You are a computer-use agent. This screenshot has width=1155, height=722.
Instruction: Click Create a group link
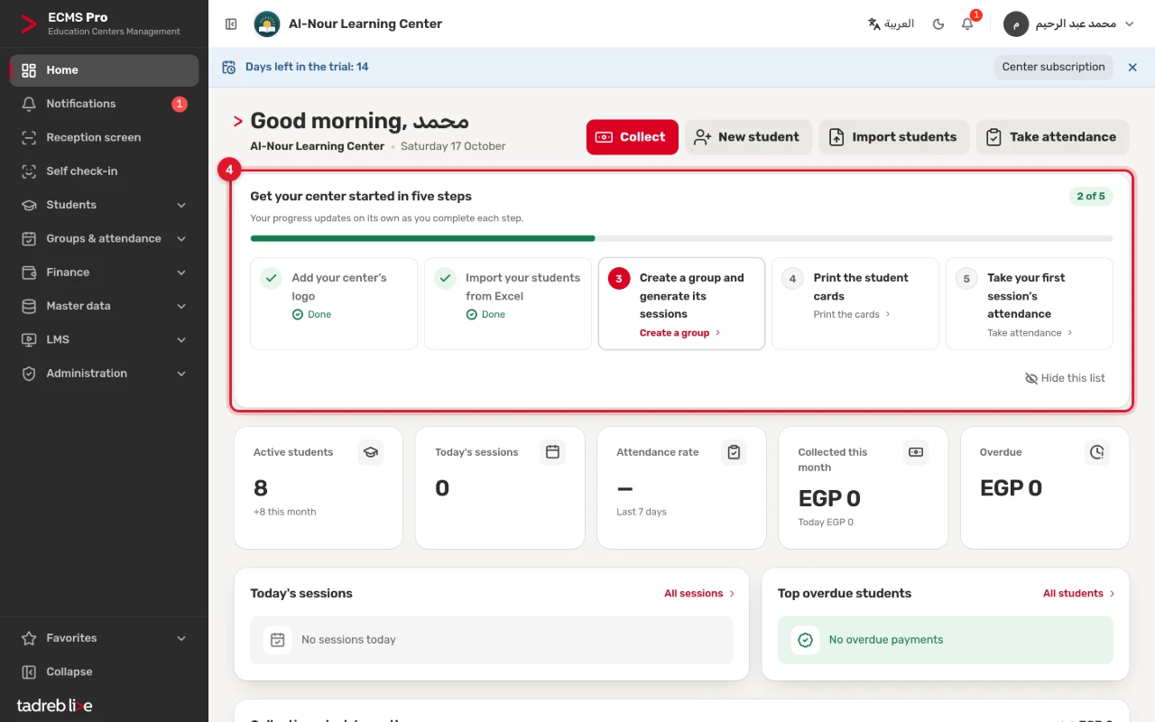pos(680,333)
